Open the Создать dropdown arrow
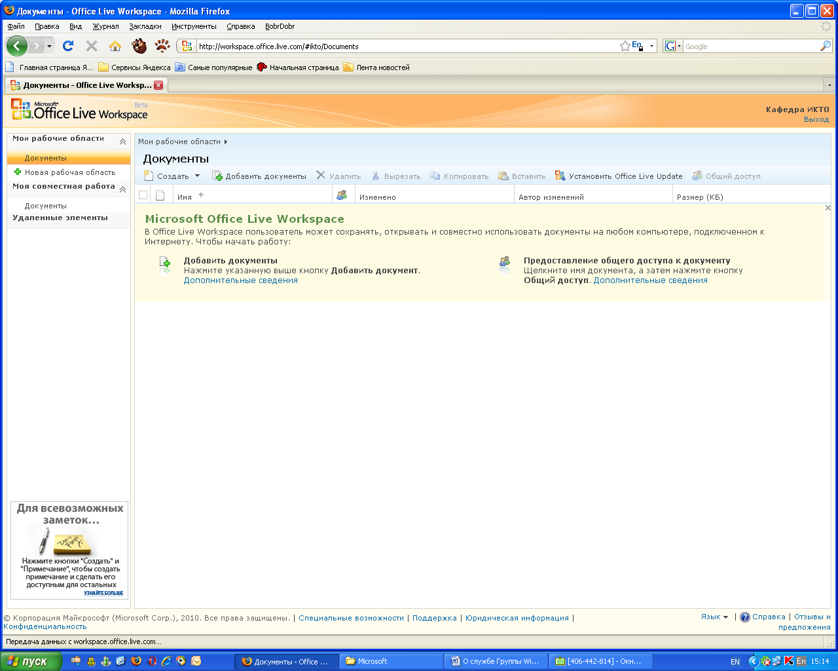 coord(197,176)
